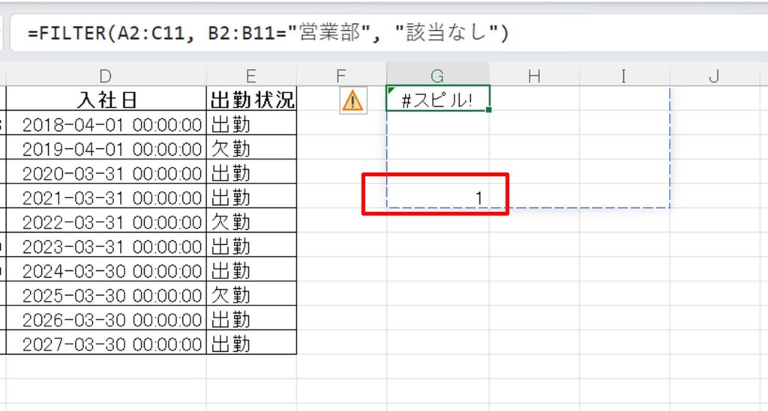
Task: Select 欠勤 cell in the 2019-04-01 row
Action: click(251, 147)
